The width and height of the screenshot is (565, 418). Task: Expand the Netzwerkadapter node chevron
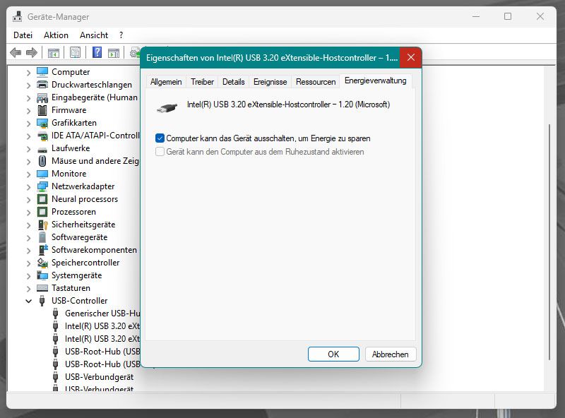(28, 187)
